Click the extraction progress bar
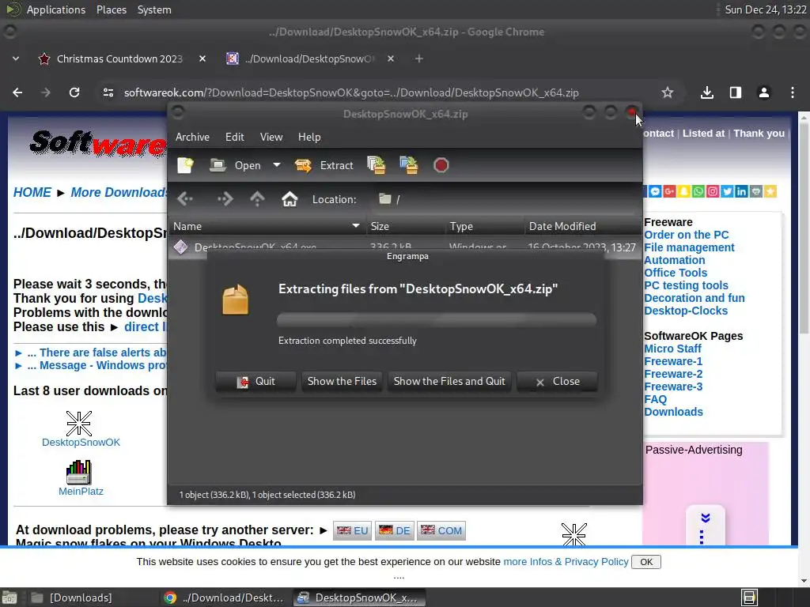This screenshot has width=810, height=607. coord(437,319)
